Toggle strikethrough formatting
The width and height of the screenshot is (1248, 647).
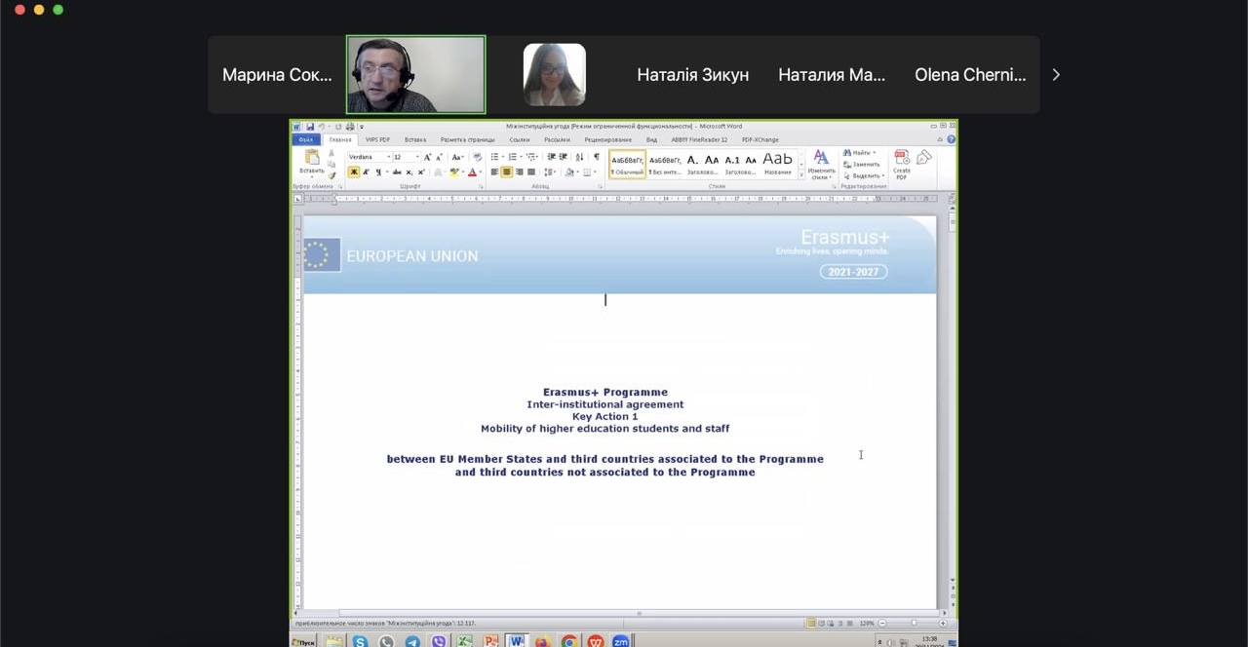pyautogui.click(x=397, y=172)
